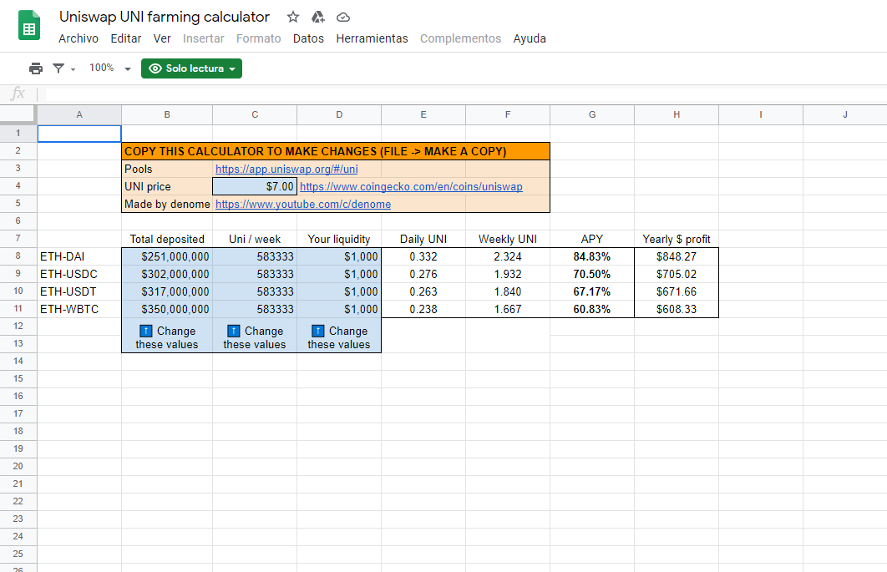Select the 60.83% APY cell
This screenshot has height=572, width=887.
click(x=591, y=309)
